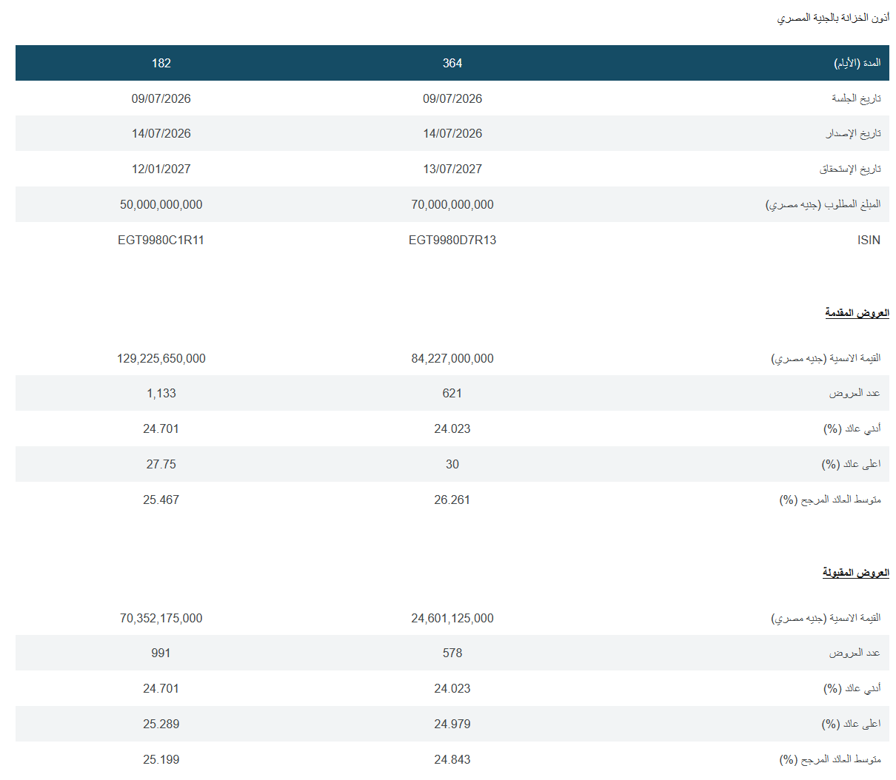Select ISIN code EGT9980D7R13

pyautogui.click(x=452, y=240)
